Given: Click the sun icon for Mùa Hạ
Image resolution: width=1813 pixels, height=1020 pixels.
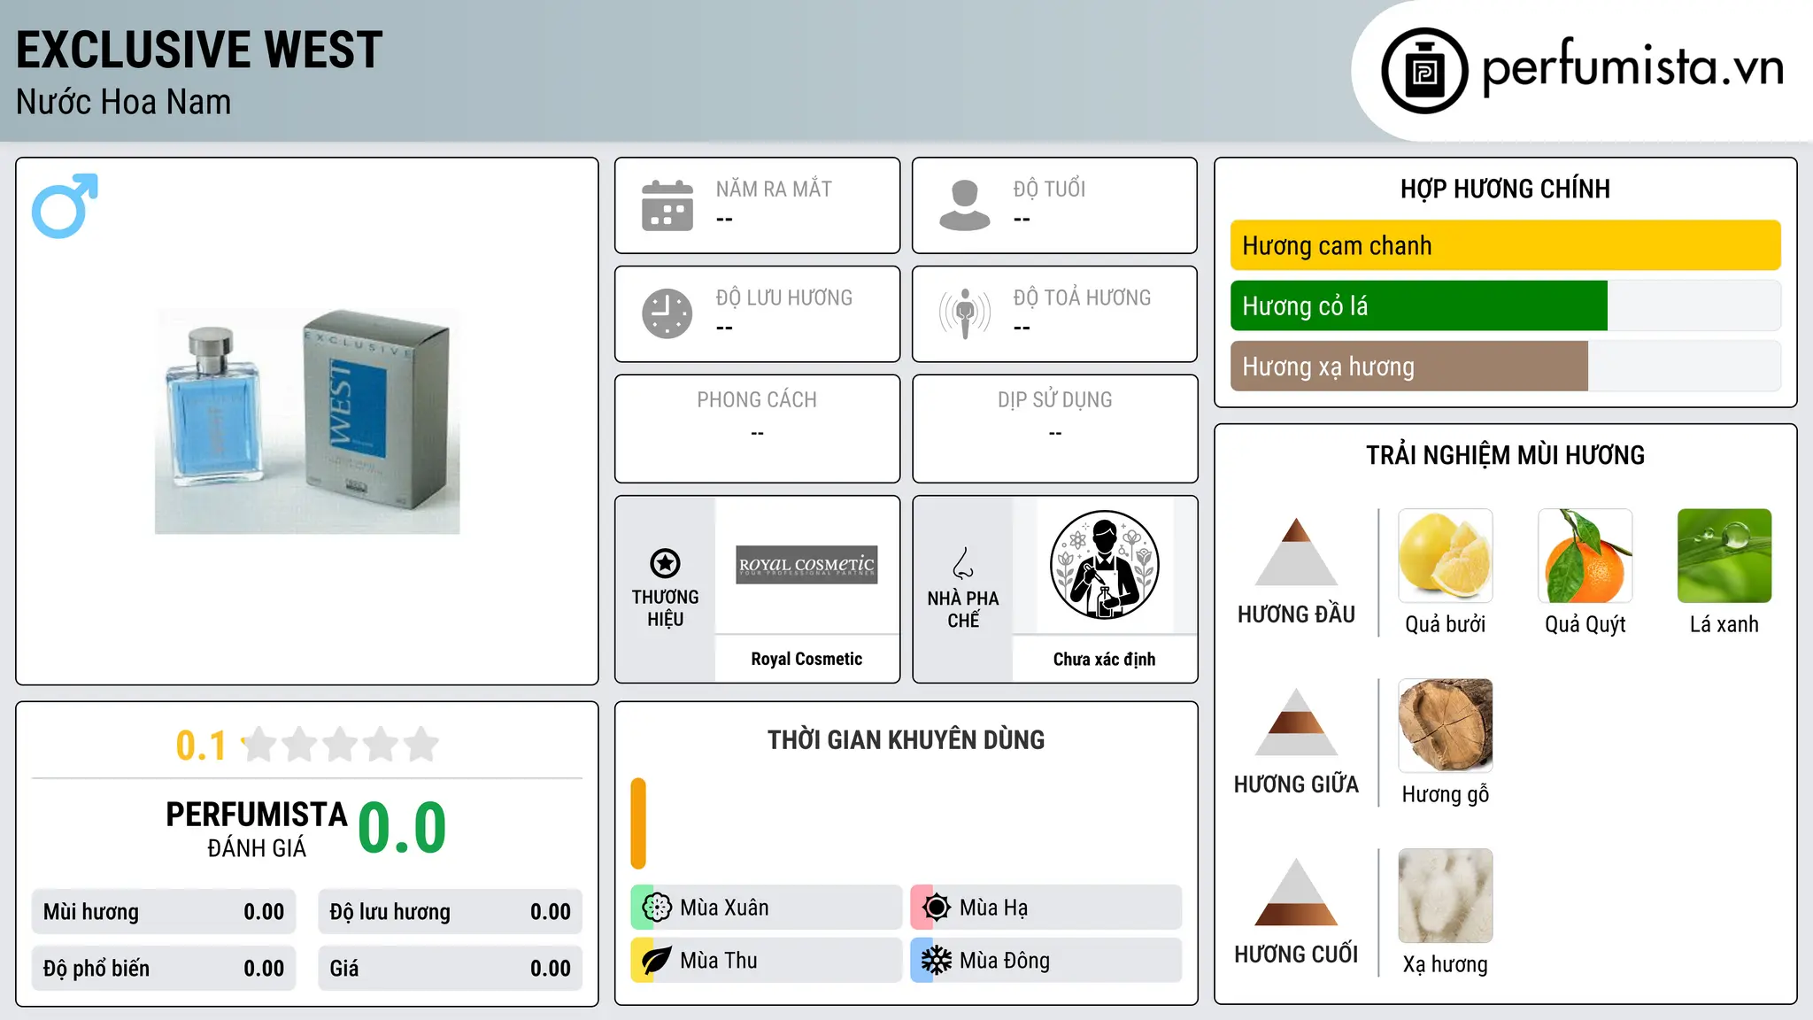Looking at the screenshot, I should point(936,908).
